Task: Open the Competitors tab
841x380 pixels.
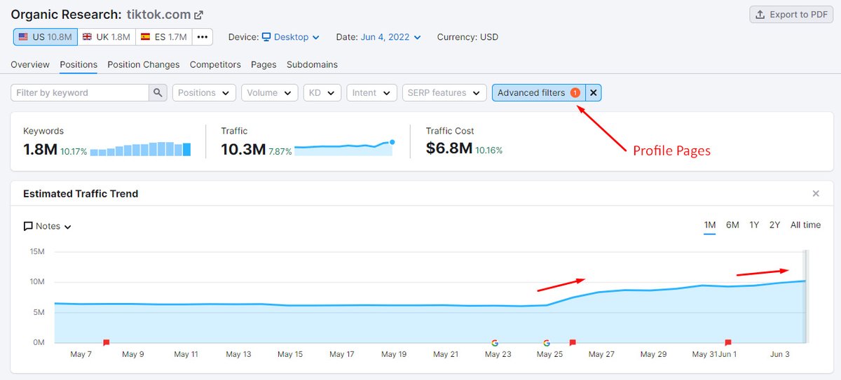Action: [215, 64]
